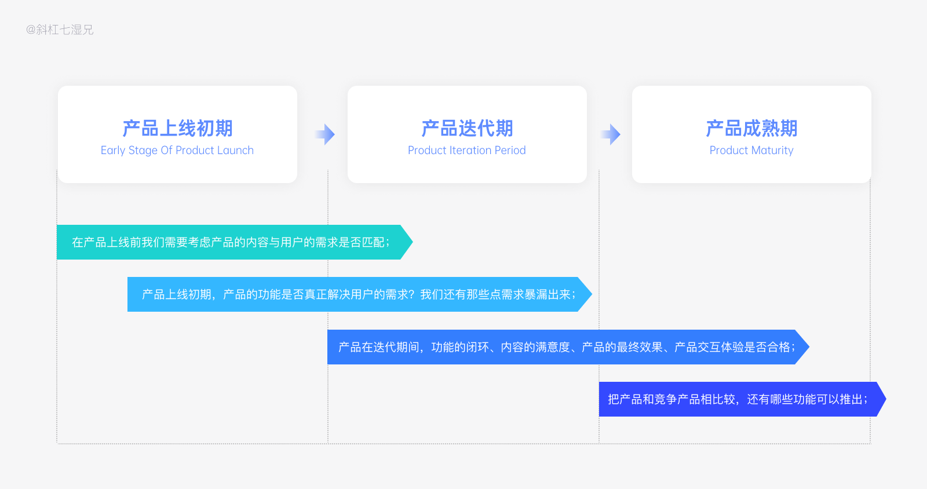Click the light blue banner about 产品上线初期
This screenshot has width=927, height=489.
360,294
